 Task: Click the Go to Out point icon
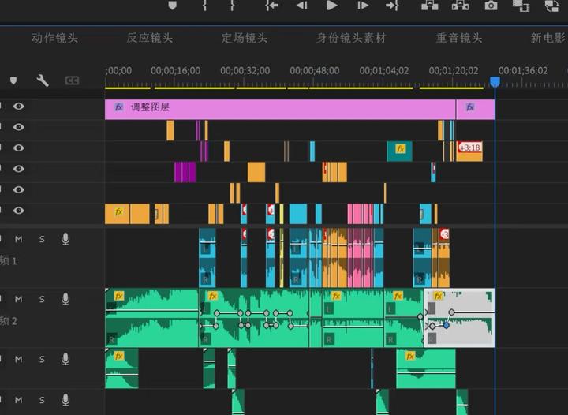coord(392,6)
